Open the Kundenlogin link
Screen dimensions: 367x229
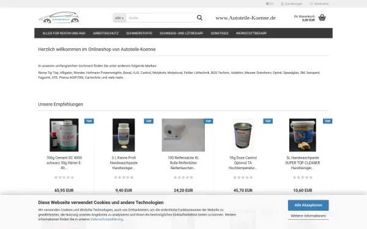(294, 4)
